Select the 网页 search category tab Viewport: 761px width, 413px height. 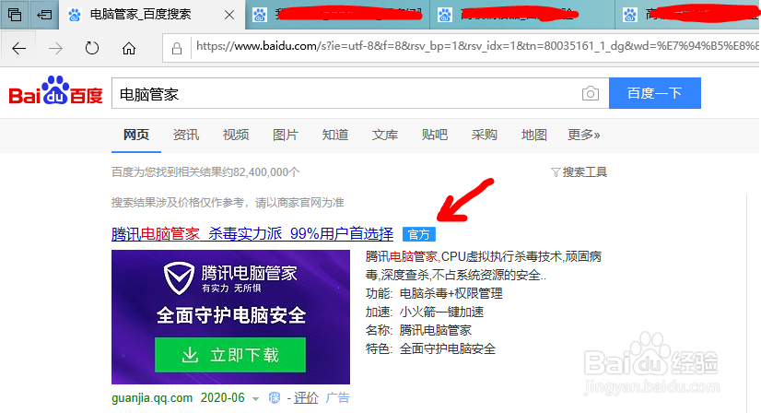(x=136, y=135)
